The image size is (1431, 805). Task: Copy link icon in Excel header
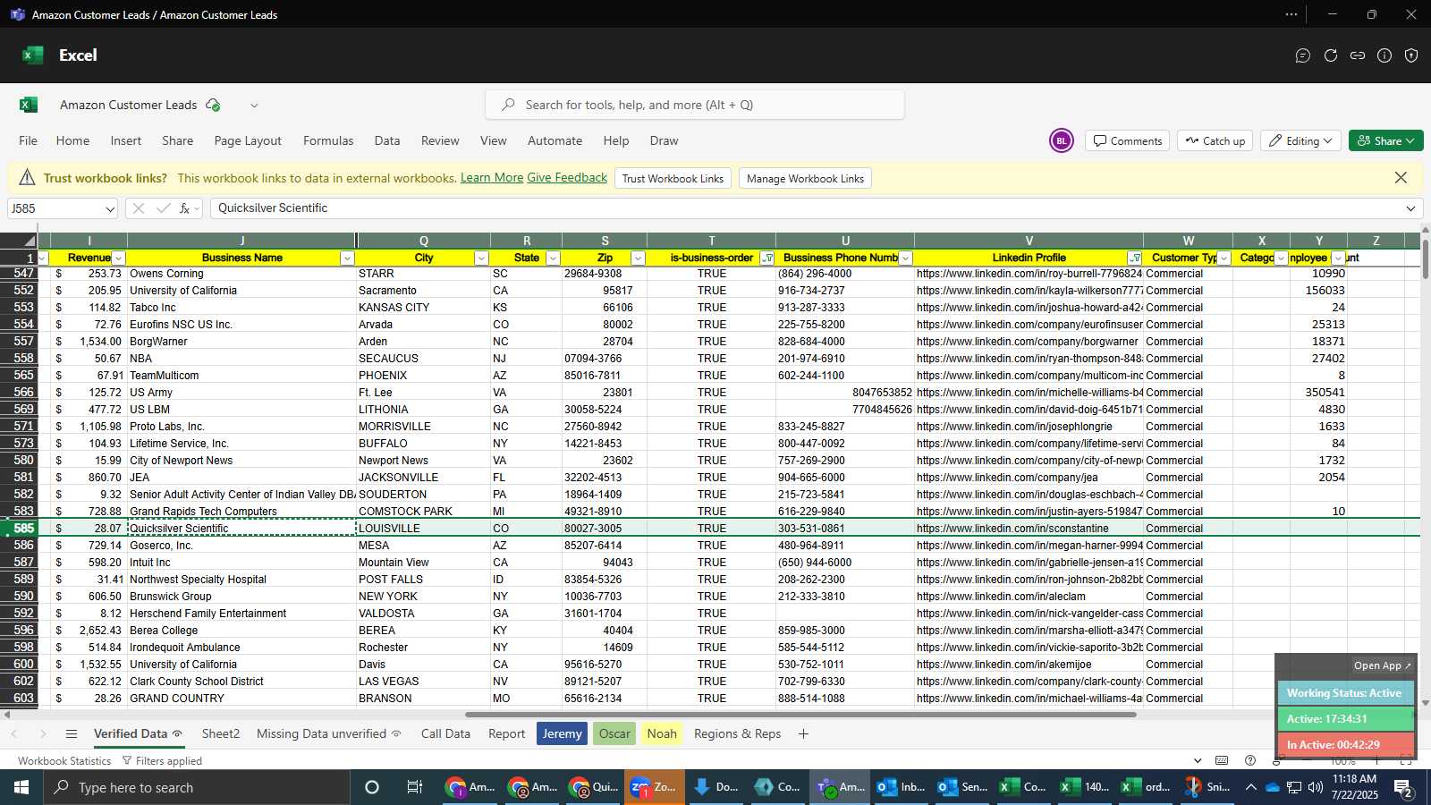(x=1358, y=55)
